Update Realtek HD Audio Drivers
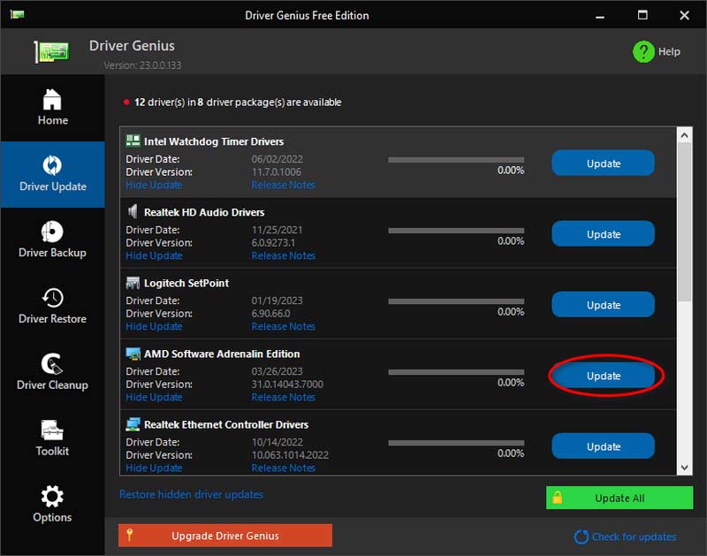 click(x=603, y=234)
